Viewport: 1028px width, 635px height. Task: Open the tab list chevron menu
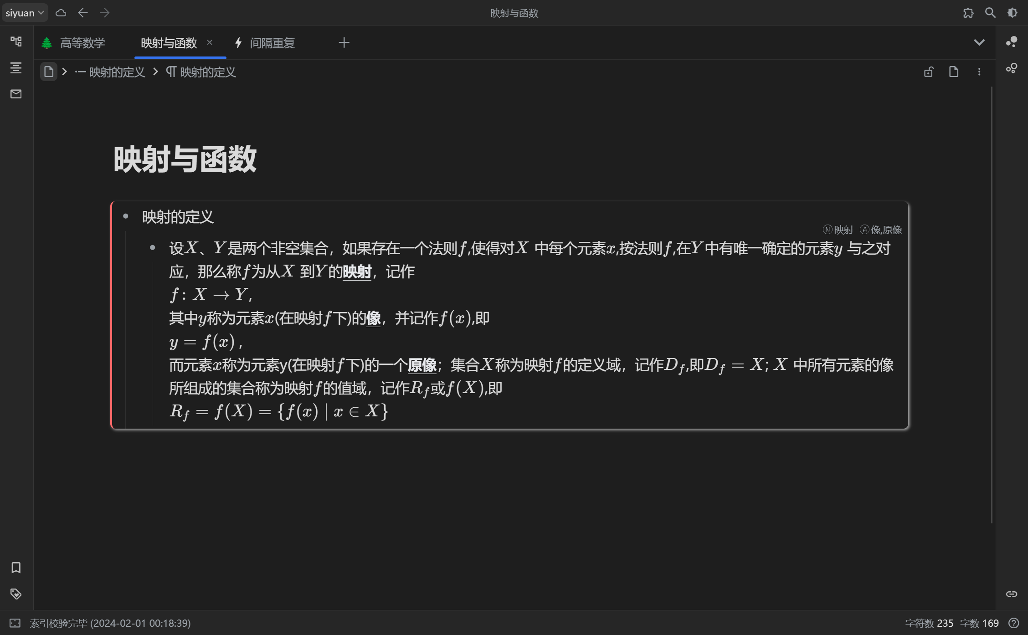979,42
